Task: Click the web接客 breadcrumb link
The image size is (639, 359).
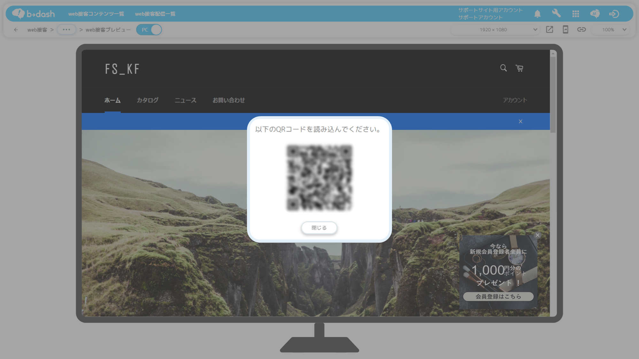Action: pos(37,30)
